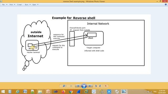Open the blue screen-capture taskbar app
The height and width of the screenshot is (94, 168).
109,92
